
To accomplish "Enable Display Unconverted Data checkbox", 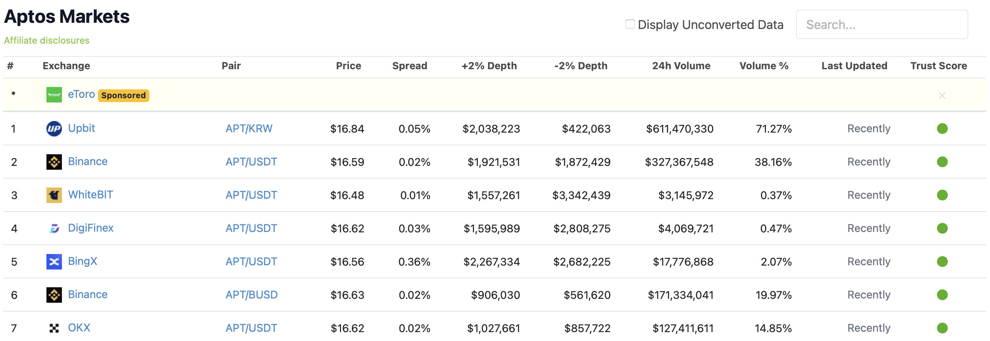I will [630, 24].
